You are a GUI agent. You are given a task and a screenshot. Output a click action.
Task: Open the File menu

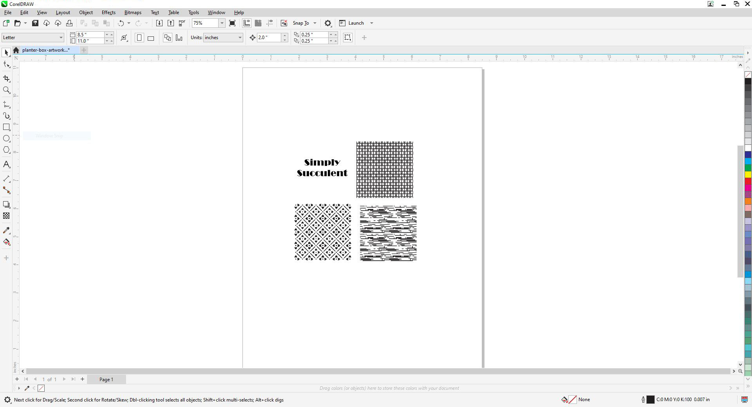click(8, 13)
